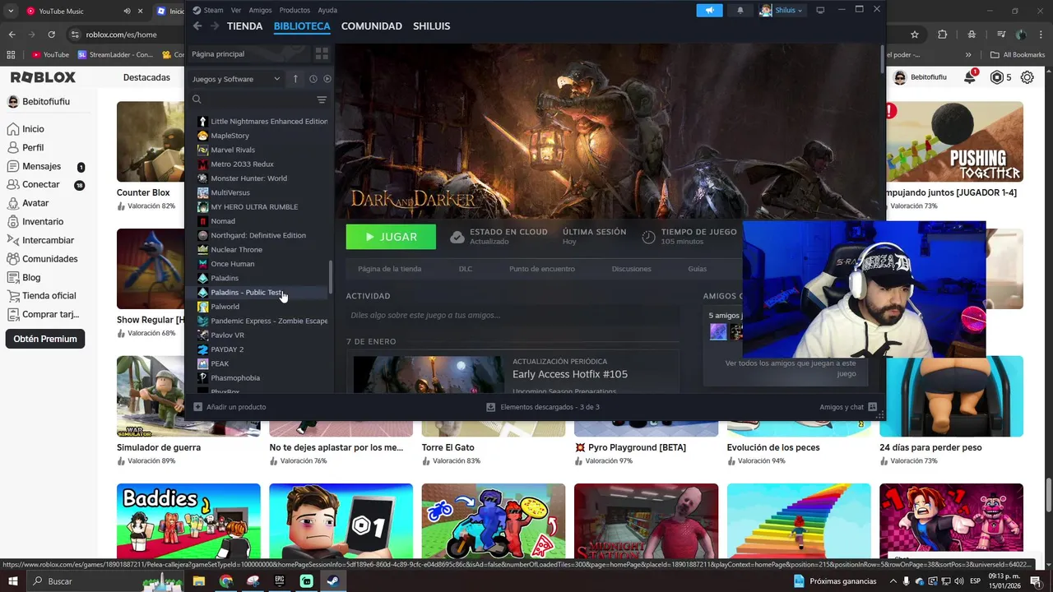Open the Productos menu in Steam
The height and width of the screenshot is (592, 1053).
295,10
